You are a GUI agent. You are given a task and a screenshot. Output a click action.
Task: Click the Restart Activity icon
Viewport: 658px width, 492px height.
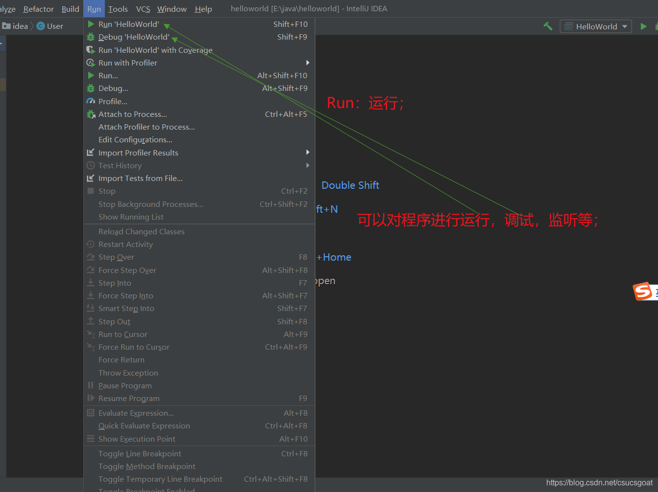[91, 244]
